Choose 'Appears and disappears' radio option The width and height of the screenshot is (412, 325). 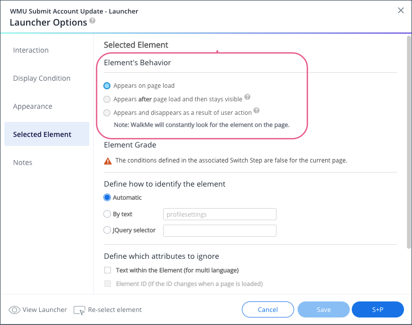[x=107, y=113]
